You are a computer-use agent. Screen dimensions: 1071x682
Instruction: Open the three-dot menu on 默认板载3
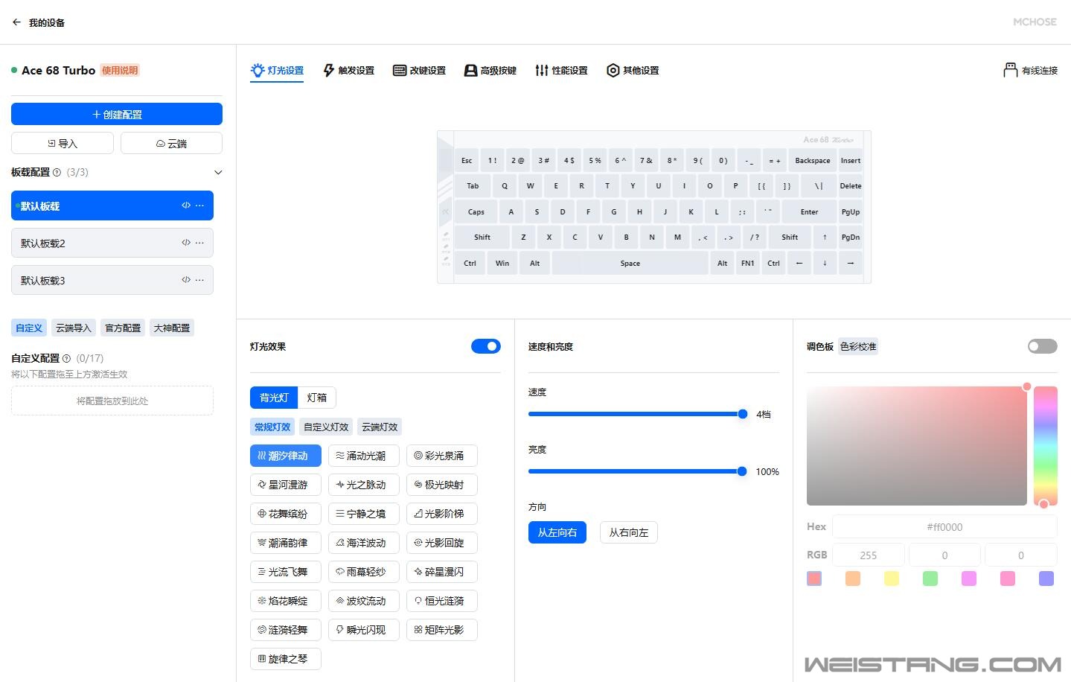pyautogui.click(x=199, y=280)
